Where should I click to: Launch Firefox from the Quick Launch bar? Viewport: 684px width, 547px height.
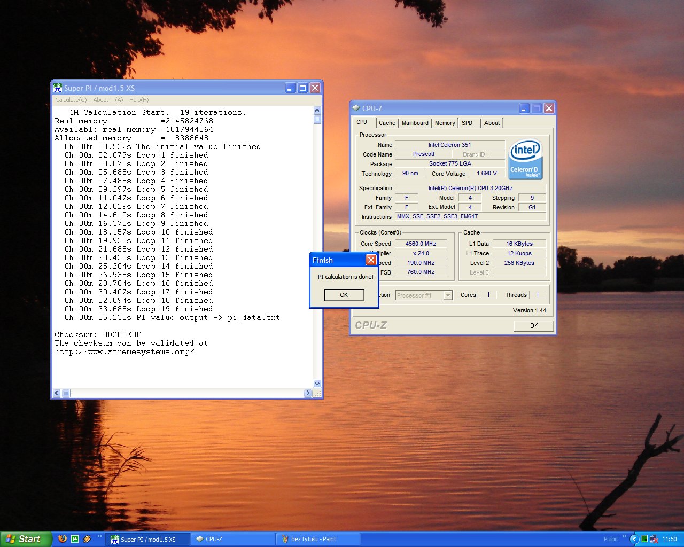tap(63, 539)
